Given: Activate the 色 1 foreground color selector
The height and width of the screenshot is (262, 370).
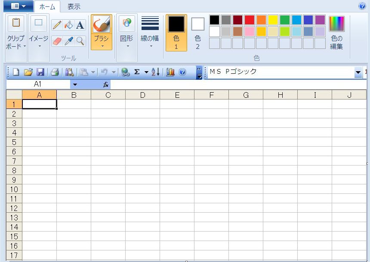Looking at the screenshot, I should tap(176, 33).
